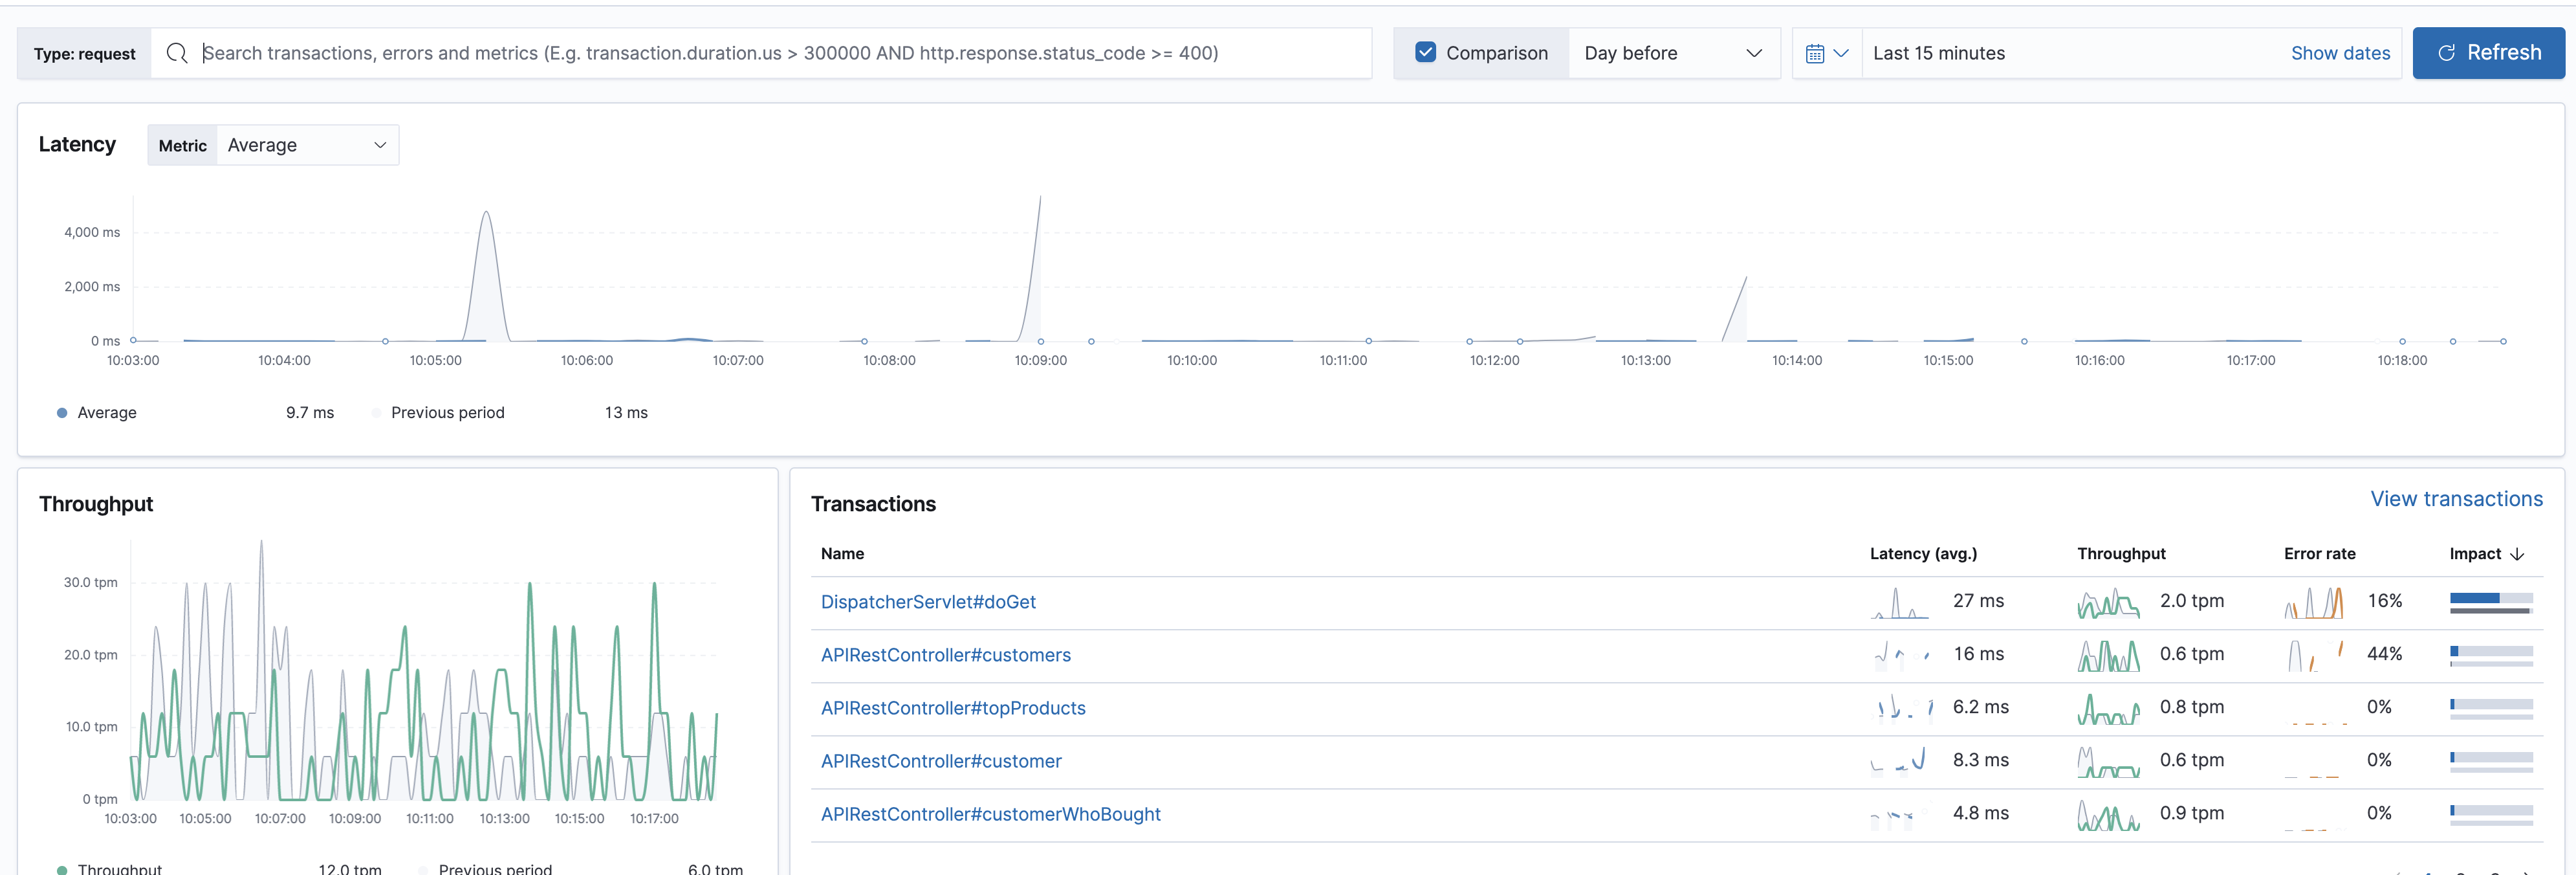Click customerWhoBought throughput sparkline
This screenshot has height=875, width=2576.
coord(2108,815)
